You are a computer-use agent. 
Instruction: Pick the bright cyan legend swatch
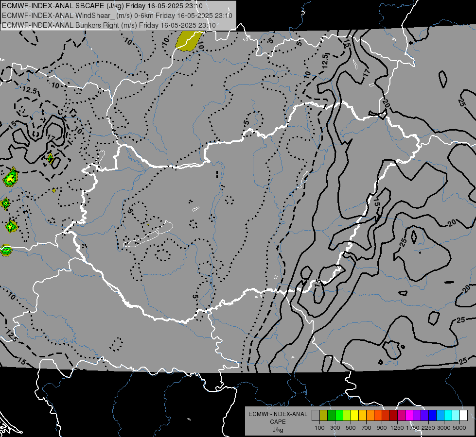click(x=448, y=415)
